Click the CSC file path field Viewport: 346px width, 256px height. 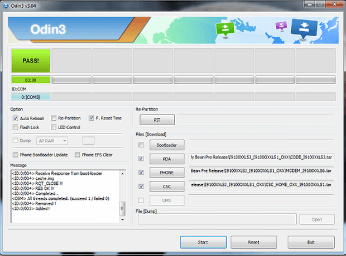pyautogui.click(x=262, y=186)
